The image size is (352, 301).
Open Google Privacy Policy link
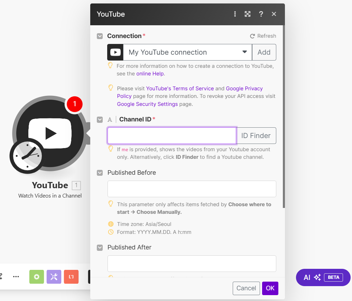pyautogui.click(x=244, y=89)
